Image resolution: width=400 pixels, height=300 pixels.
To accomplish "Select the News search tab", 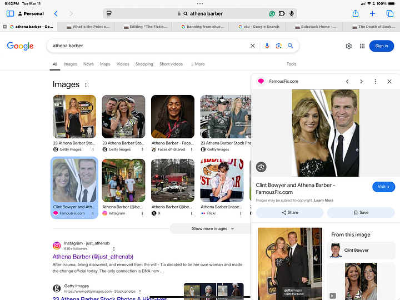I will pyautogui.click(x=88, y=64).
